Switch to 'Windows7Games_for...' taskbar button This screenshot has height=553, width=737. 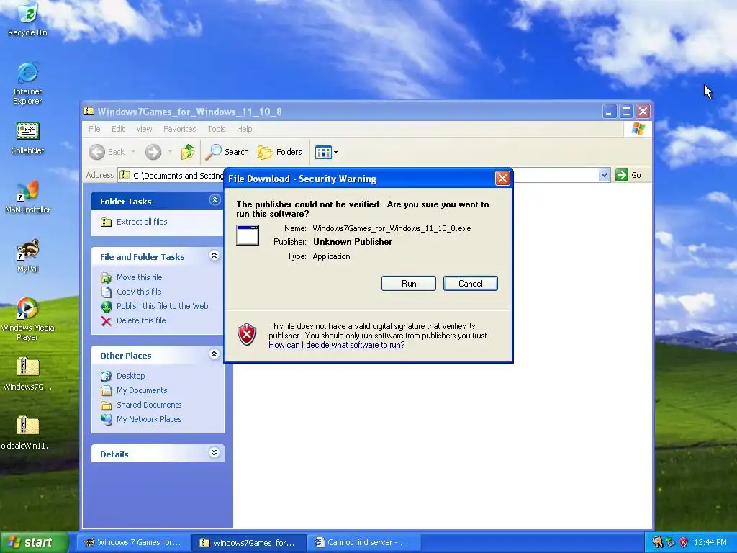tap(248, 543)
